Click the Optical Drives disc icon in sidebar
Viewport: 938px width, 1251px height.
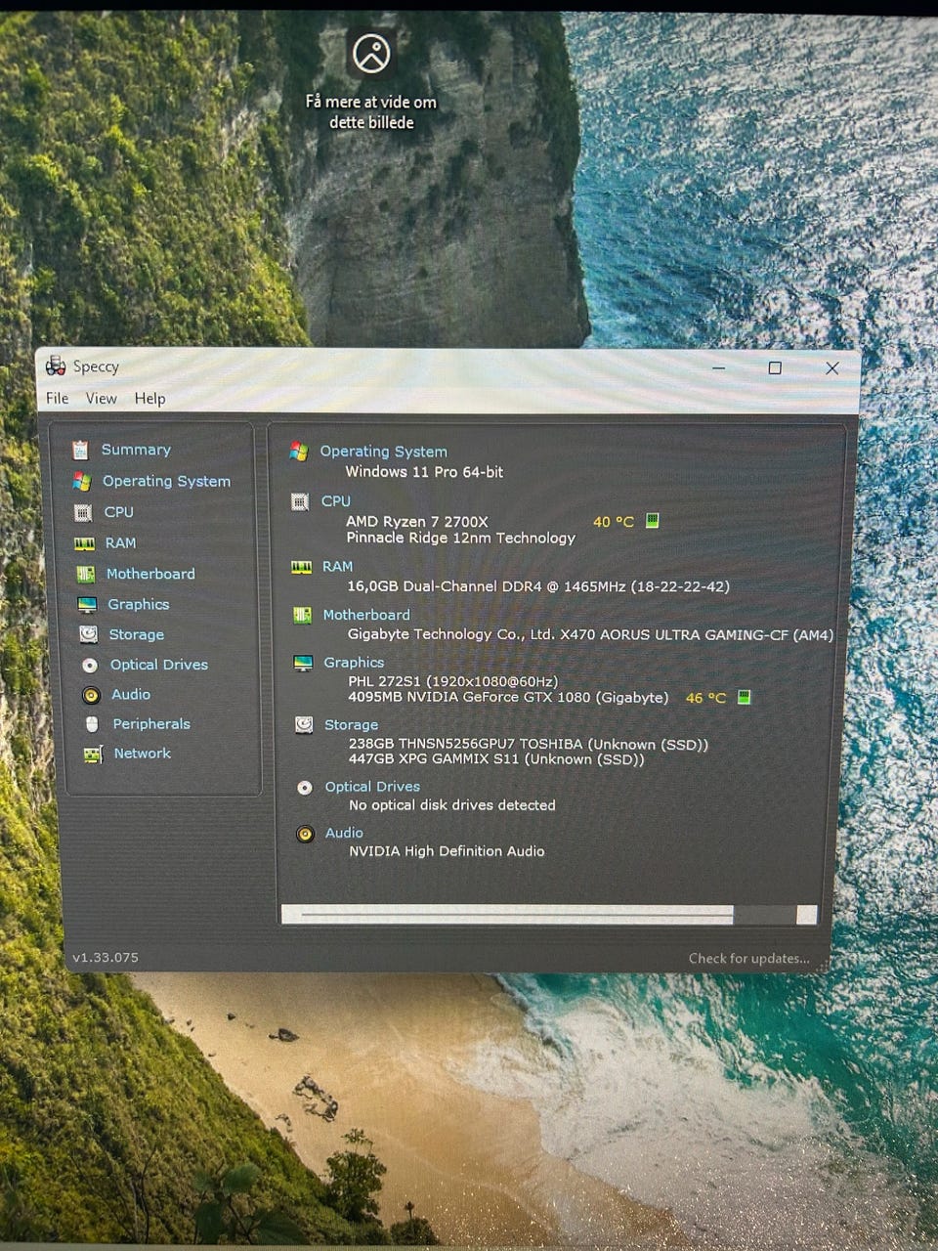point(90,665)
